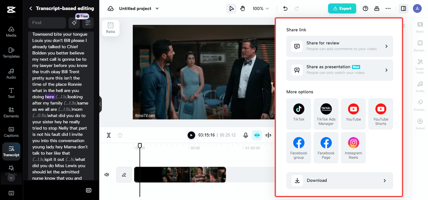428x200 pixels.
Task: Click the Find input field
Action: click(x=47, y=23)
